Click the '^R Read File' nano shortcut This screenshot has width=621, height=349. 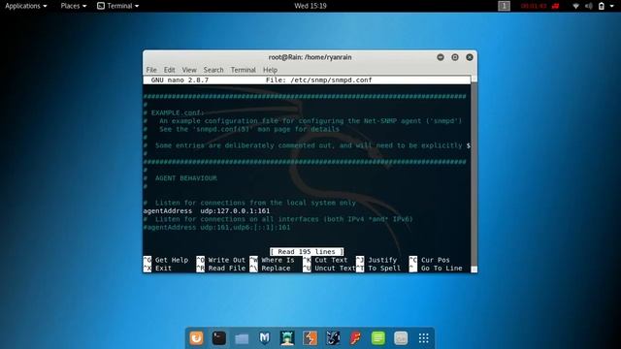(220, 269)
